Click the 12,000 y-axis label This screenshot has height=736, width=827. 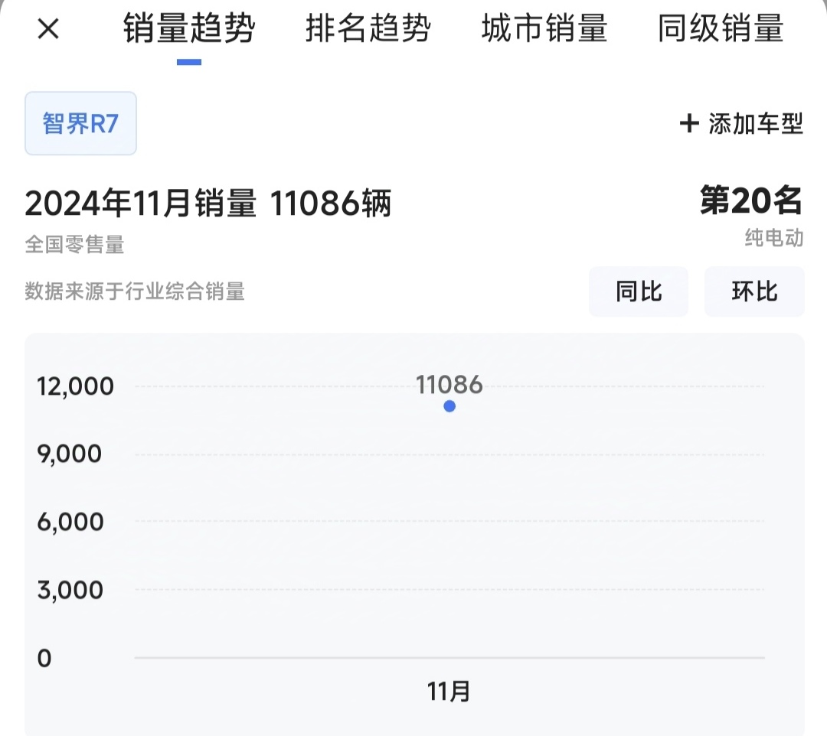pyautogui.click(x=75, y=386)
